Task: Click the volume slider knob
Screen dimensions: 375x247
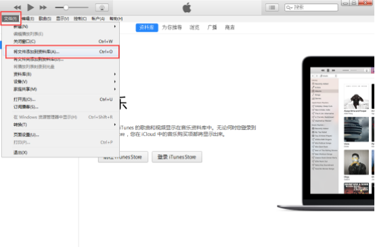Action: tap(66, 7)
